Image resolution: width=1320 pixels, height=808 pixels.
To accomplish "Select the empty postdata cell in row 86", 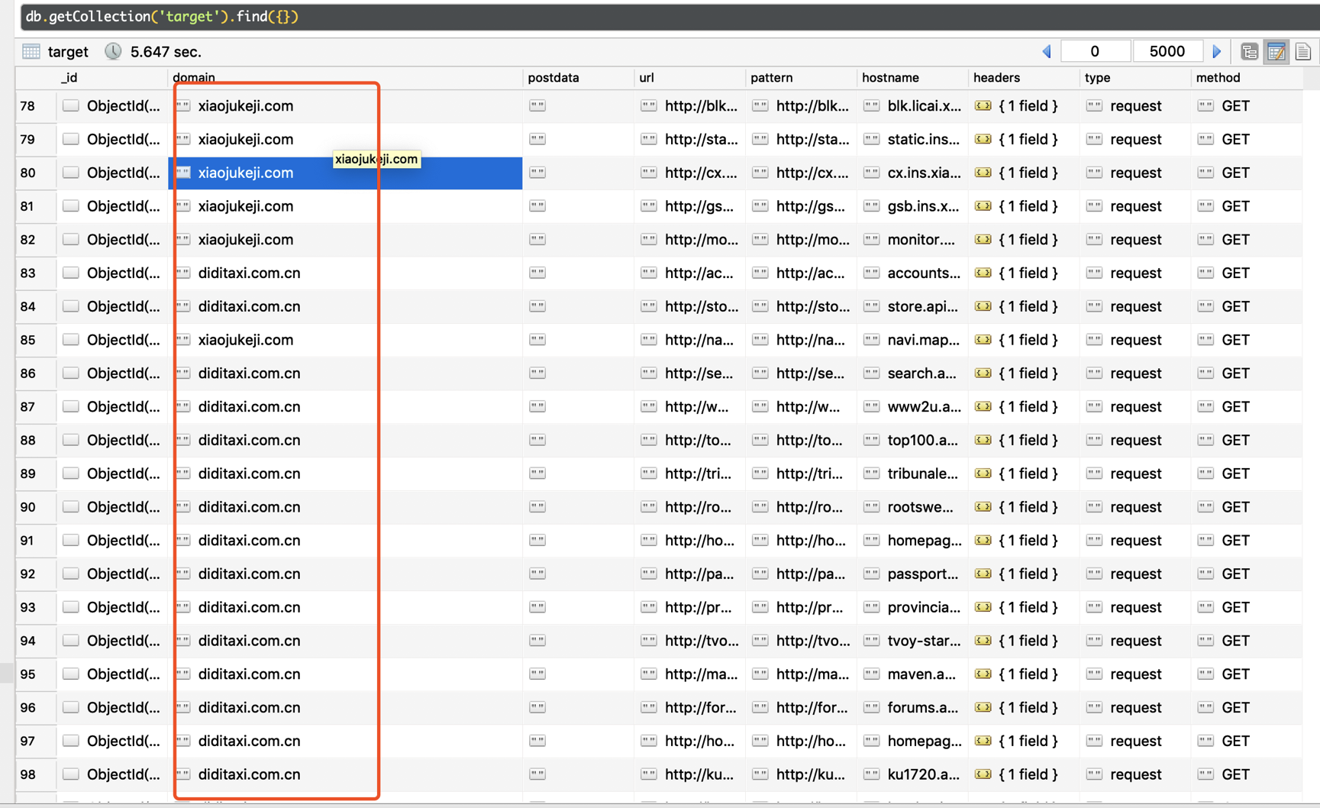I will pyautogui.click(x=578, y=373).
